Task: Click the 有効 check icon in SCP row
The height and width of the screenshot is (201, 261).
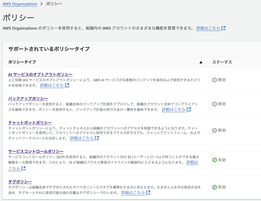Action: pos(215,160)
